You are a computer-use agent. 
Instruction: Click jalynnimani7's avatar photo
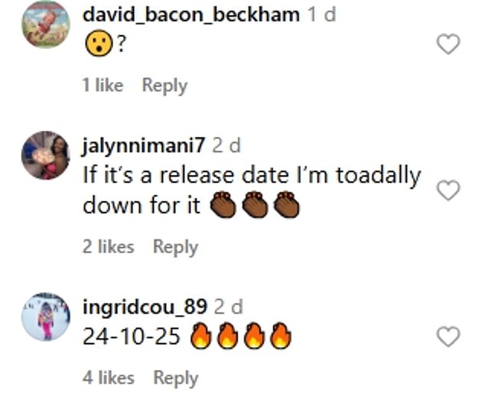tap(45, 155)
